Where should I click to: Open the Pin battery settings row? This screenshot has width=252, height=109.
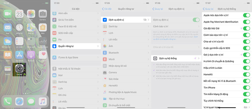pyautogui.click(x=76, y=40)
